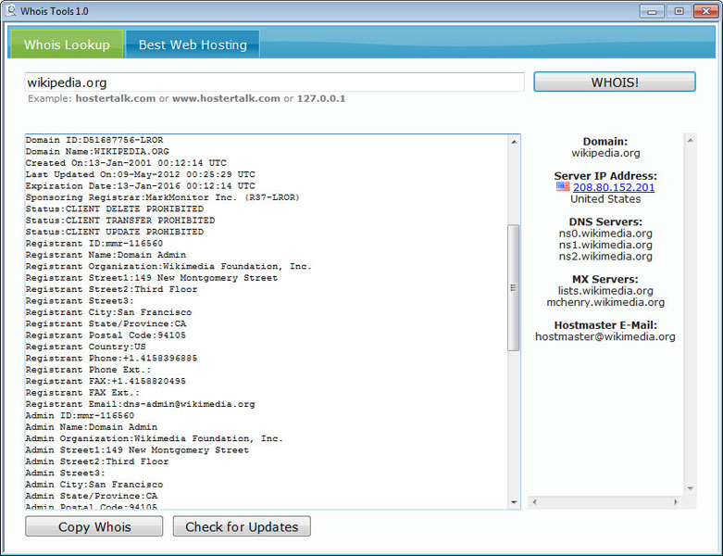Select the line 'Domain ID:D51687756-LROR'
723x556 pixels.
tap(94, 140)
